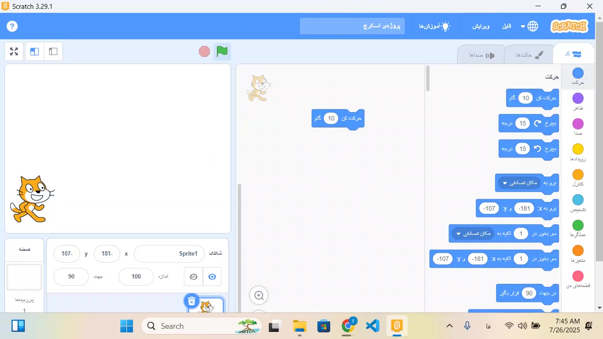Image resolution: width=603 pixels, height=339 pixels.
Task: Select the Sprite1 thumbnail in the sprite list
Action: coord(206,305)
